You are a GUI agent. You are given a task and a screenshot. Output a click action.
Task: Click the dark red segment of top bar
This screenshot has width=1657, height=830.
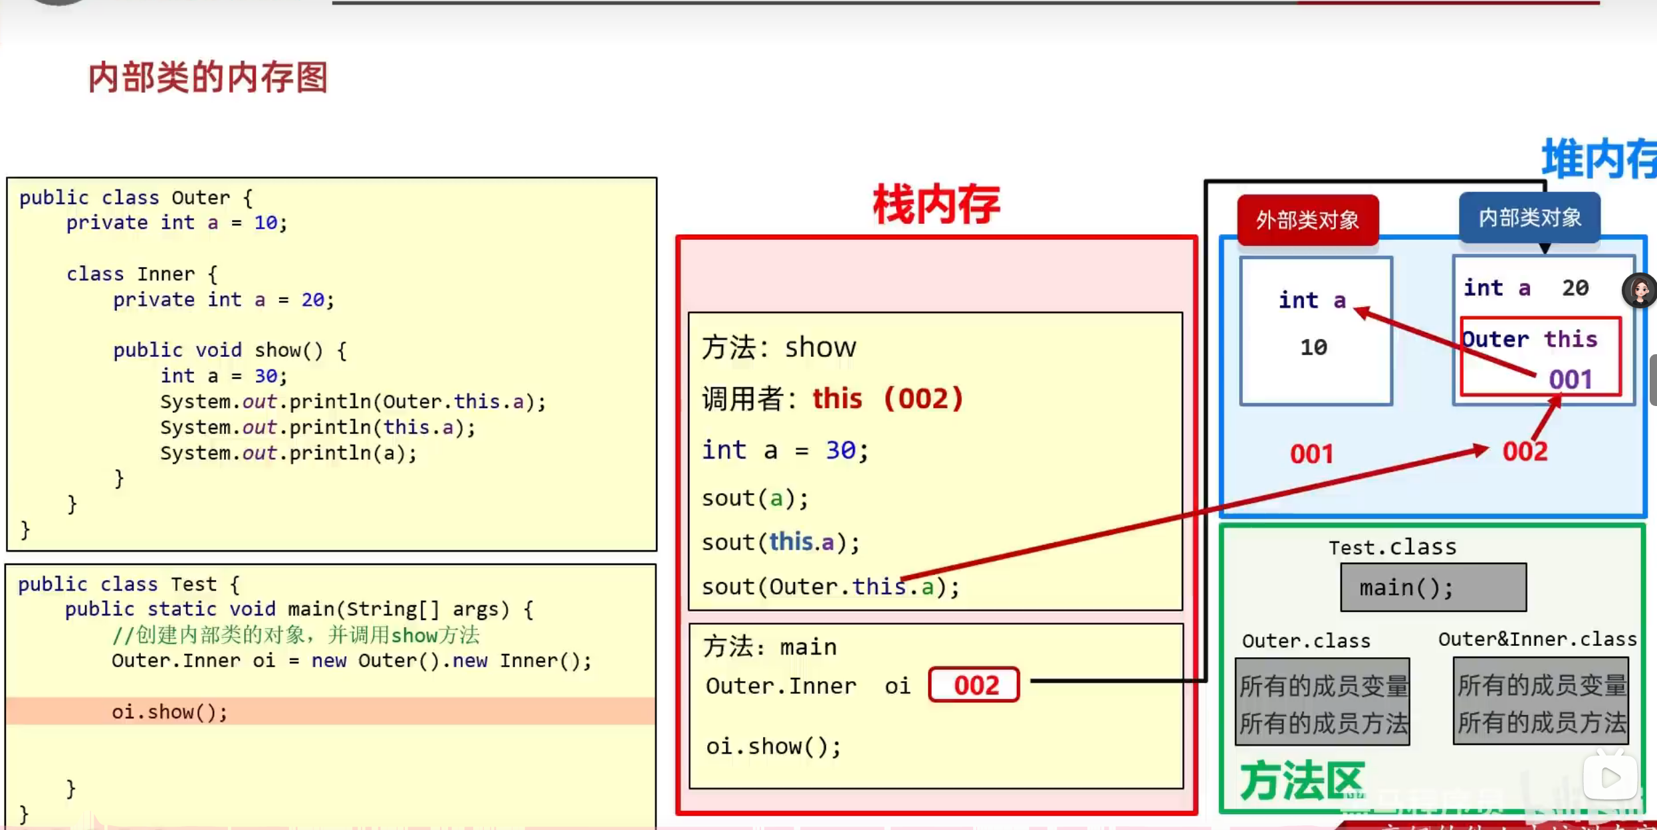1448,3
